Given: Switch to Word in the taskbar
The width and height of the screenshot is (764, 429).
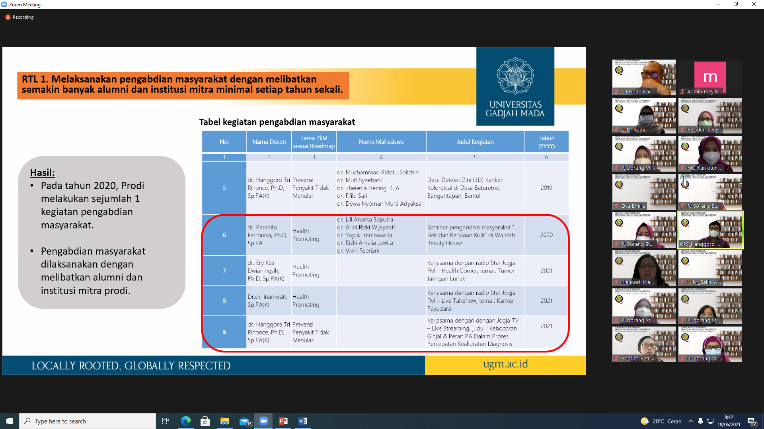Looking at the screenshot, I should point(303,421).
